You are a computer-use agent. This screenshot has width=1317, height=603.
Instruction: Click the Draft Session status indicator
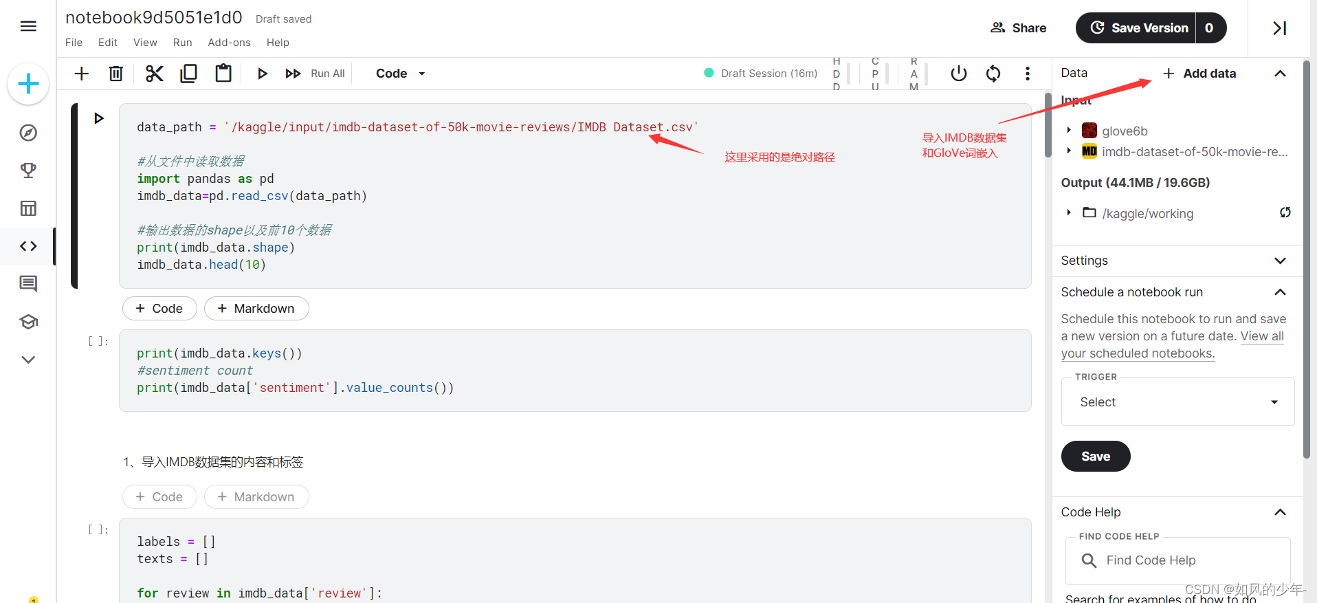761,74
